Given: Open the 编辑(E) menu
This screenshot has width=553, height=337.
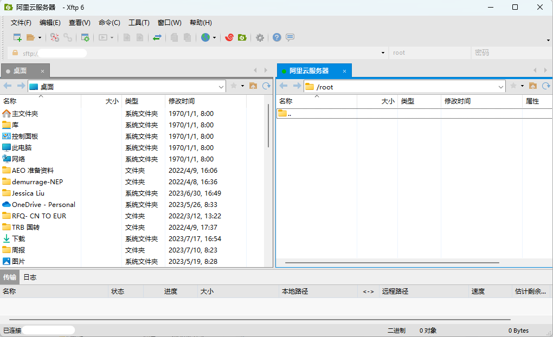Looking at the screenshot, I should pos(50,23).
